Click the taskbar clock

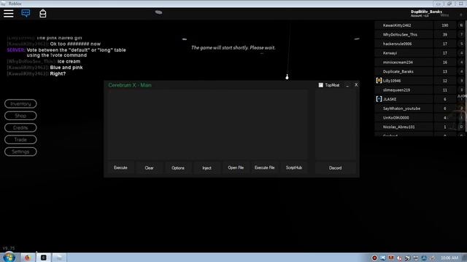pos(449,258)
